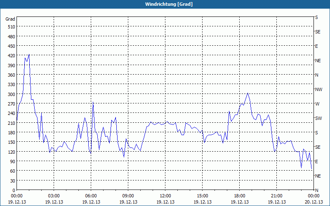
Task: Click the NW compass label on right axis
Action: pyautogui.click(x=318, y=89)
